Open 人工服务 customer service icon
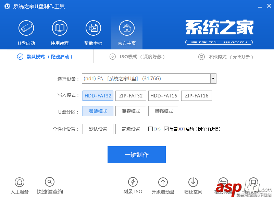The image size is (274, 199). pyautogui.click(x=20, y=182)
